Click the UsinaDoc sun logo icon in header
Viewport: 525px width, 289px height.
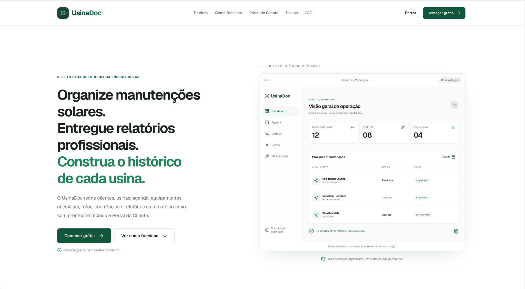[x=63, y=13]
